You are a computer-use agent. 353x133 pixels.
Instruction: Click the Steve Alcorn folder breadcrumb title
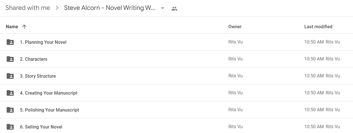click(110, 8)
